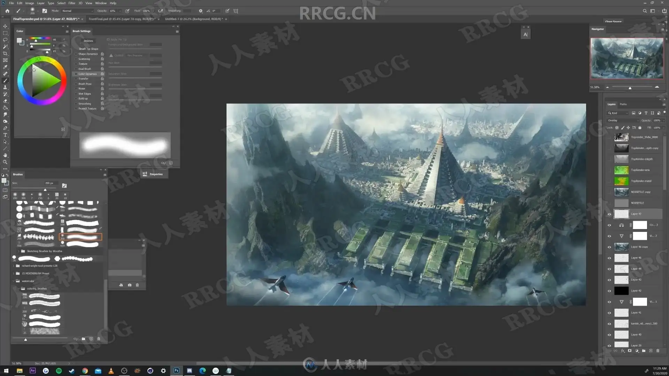
Task: Click the Brushes button in Brush Settings
Action: 88,41
